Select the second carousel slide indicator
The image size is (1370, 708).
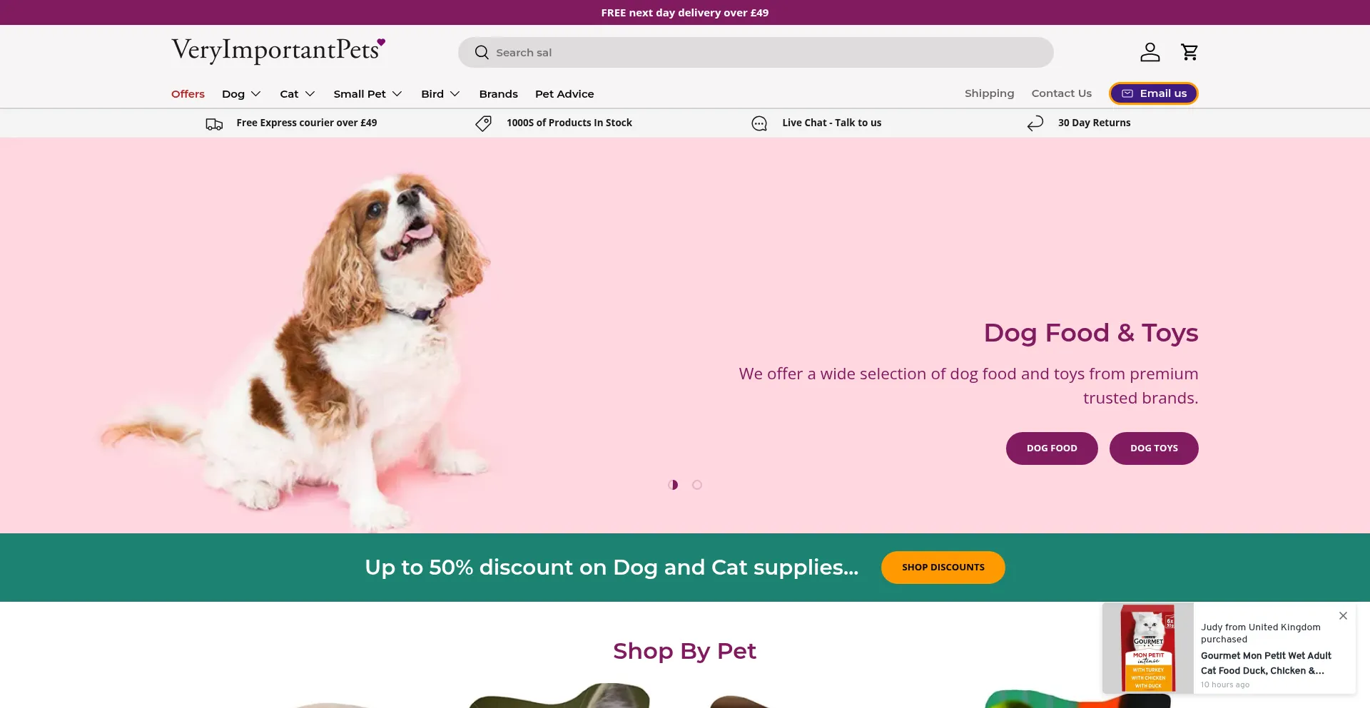[x=697, y=485]
